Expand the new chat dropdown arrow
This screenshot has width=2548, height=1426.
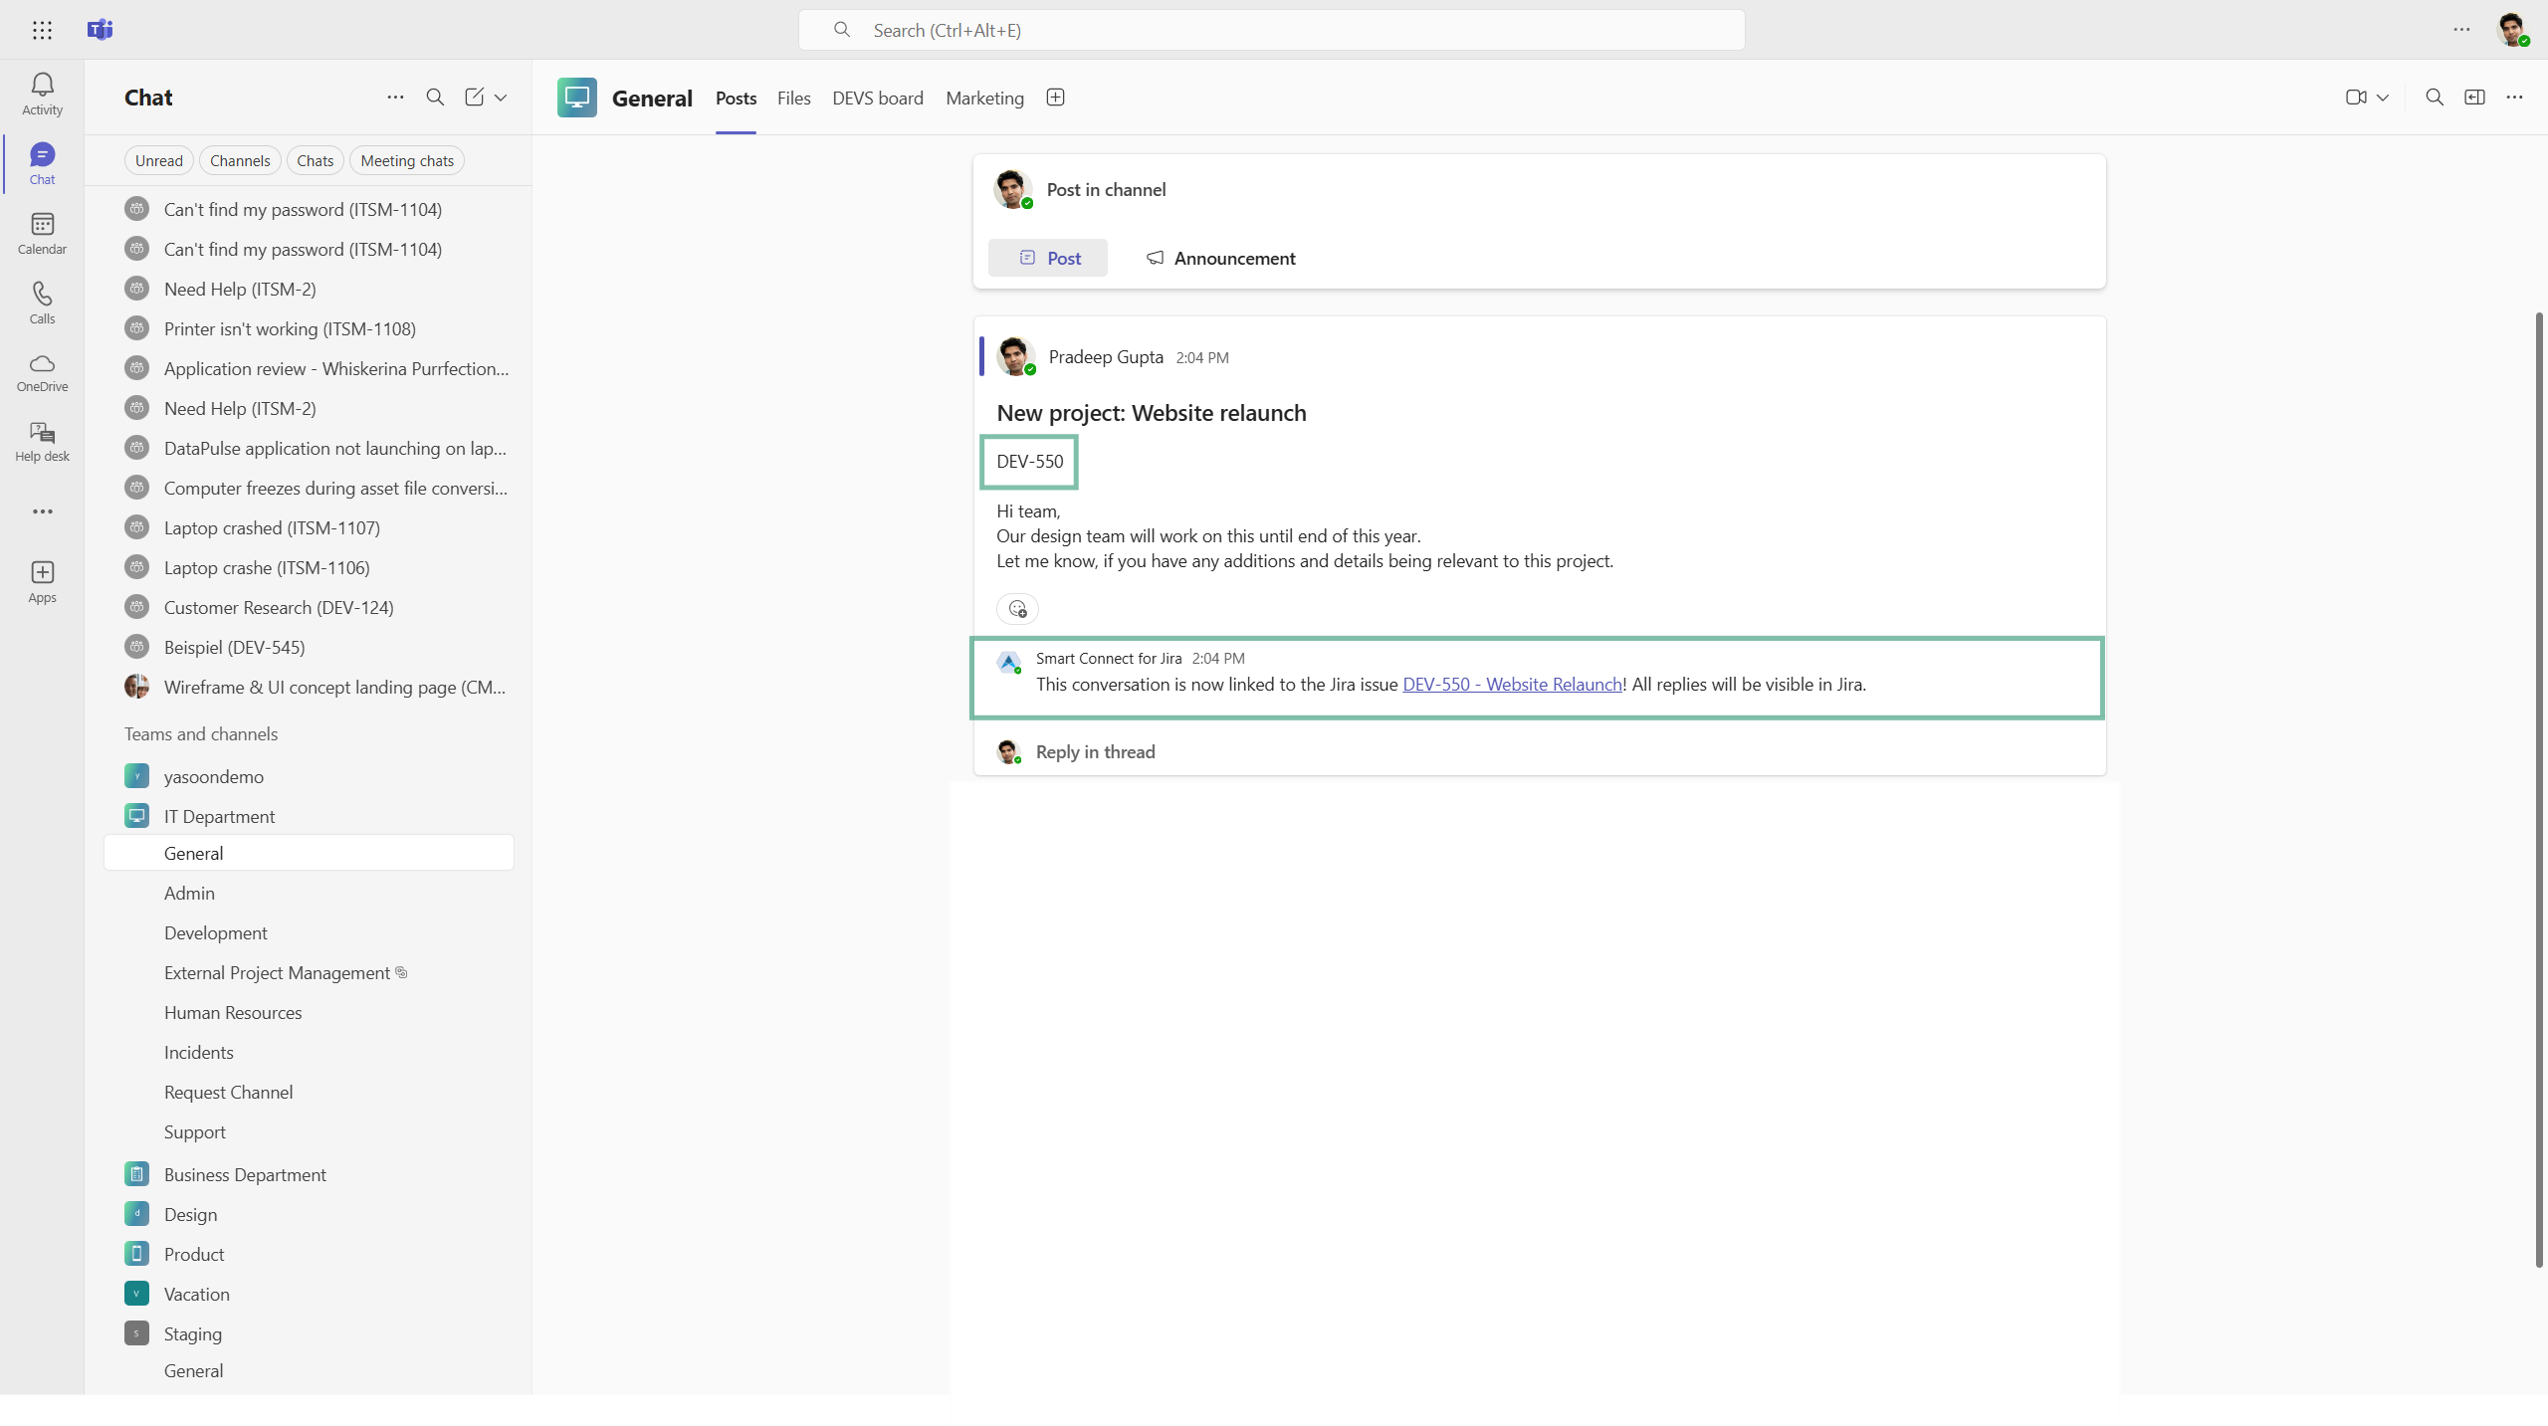(501, 98)
